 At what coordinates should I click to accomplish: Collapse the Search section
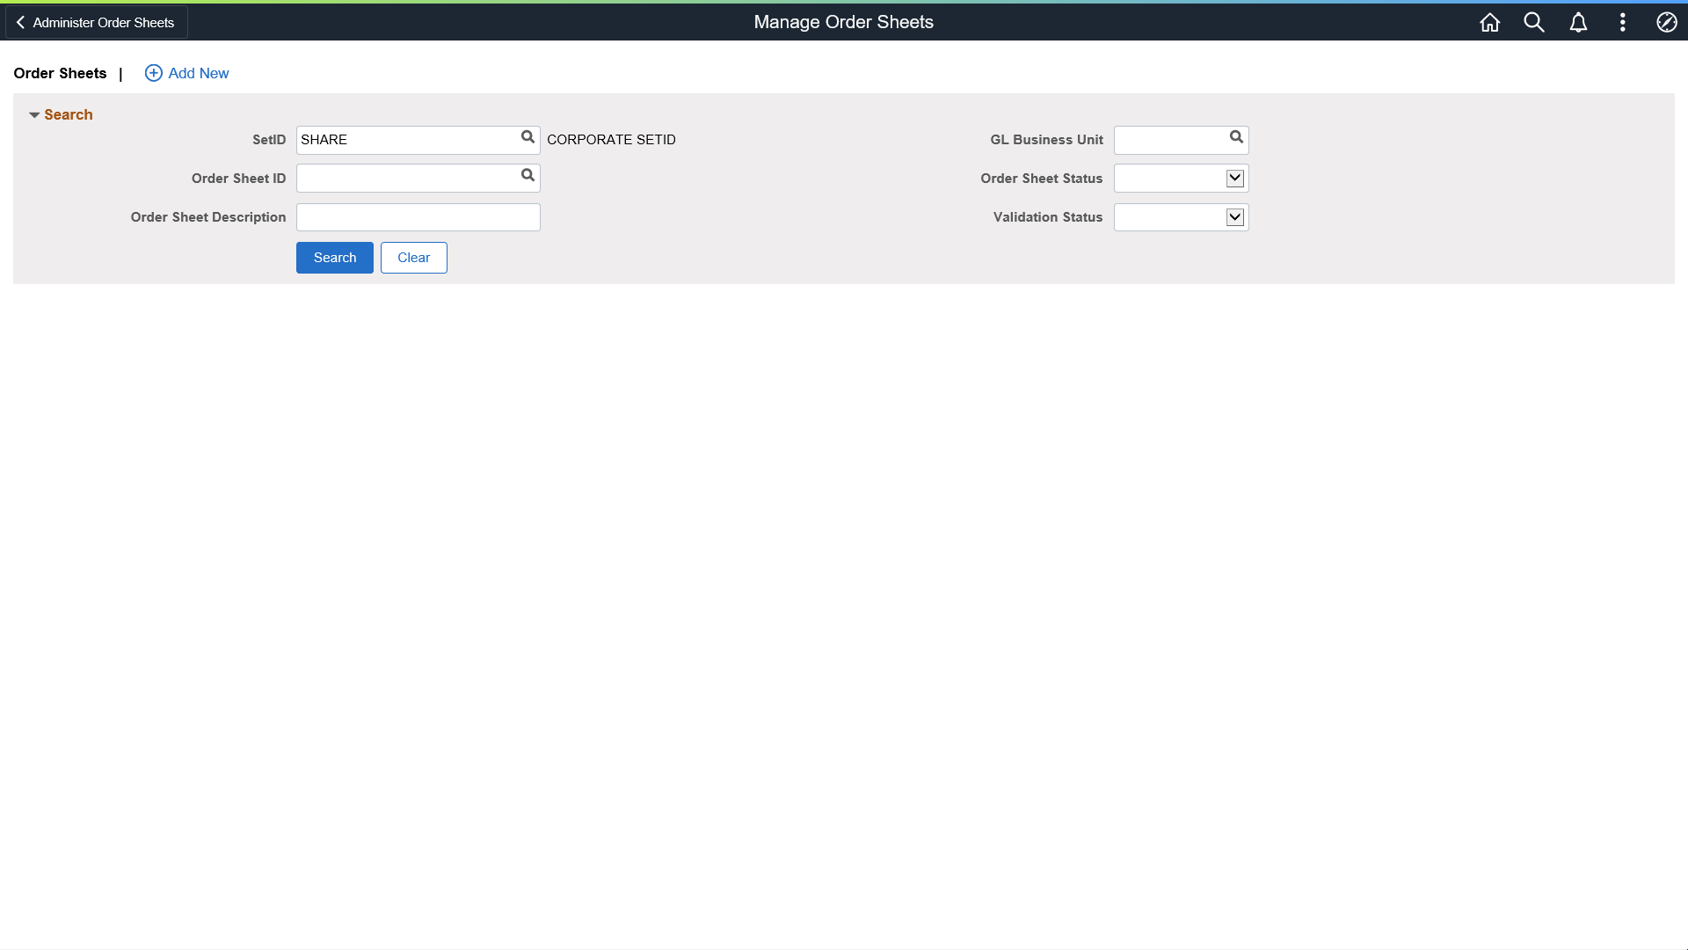pyautogui.click(x=35, y=114)
